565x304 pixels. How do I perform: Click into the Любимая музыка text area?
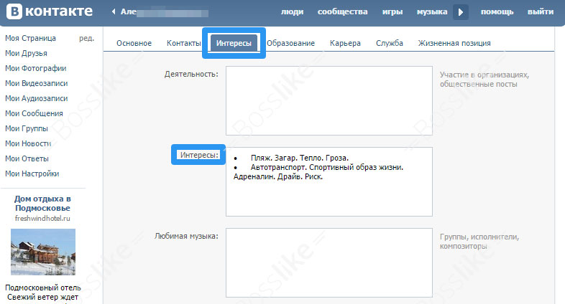(x=329, y=262)
